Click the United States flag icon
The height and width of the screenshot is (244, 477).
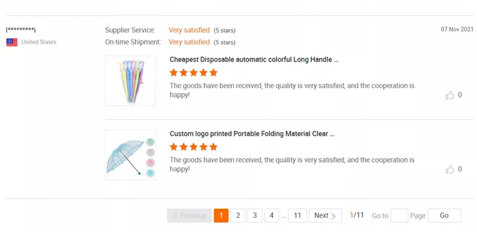pos(12,42)
